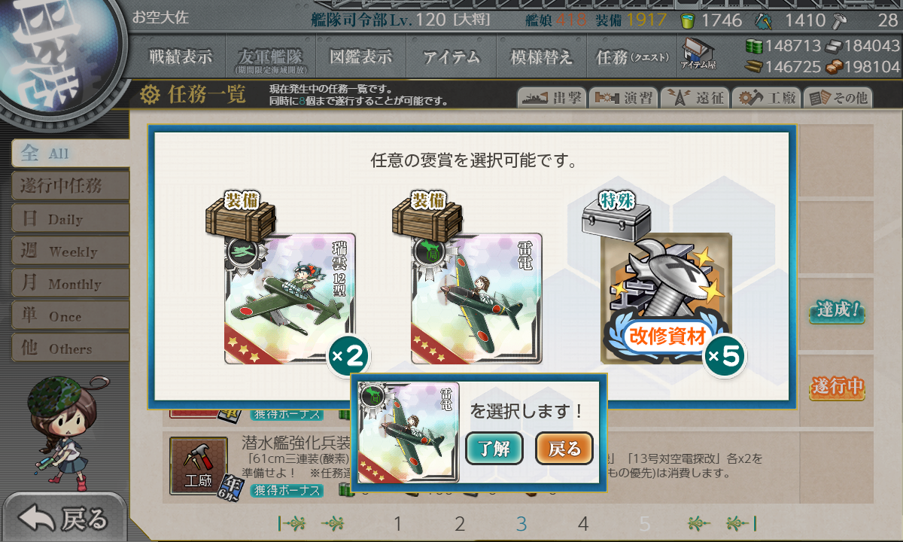903x542 pixels.
Task: Choose the 雷電 fighter reward card
Action: pyautogui.click(x=476, y=299)
